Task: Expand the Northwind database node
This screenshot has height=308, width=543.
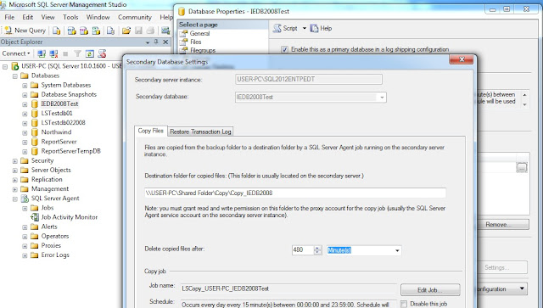Action: (25, 132)
